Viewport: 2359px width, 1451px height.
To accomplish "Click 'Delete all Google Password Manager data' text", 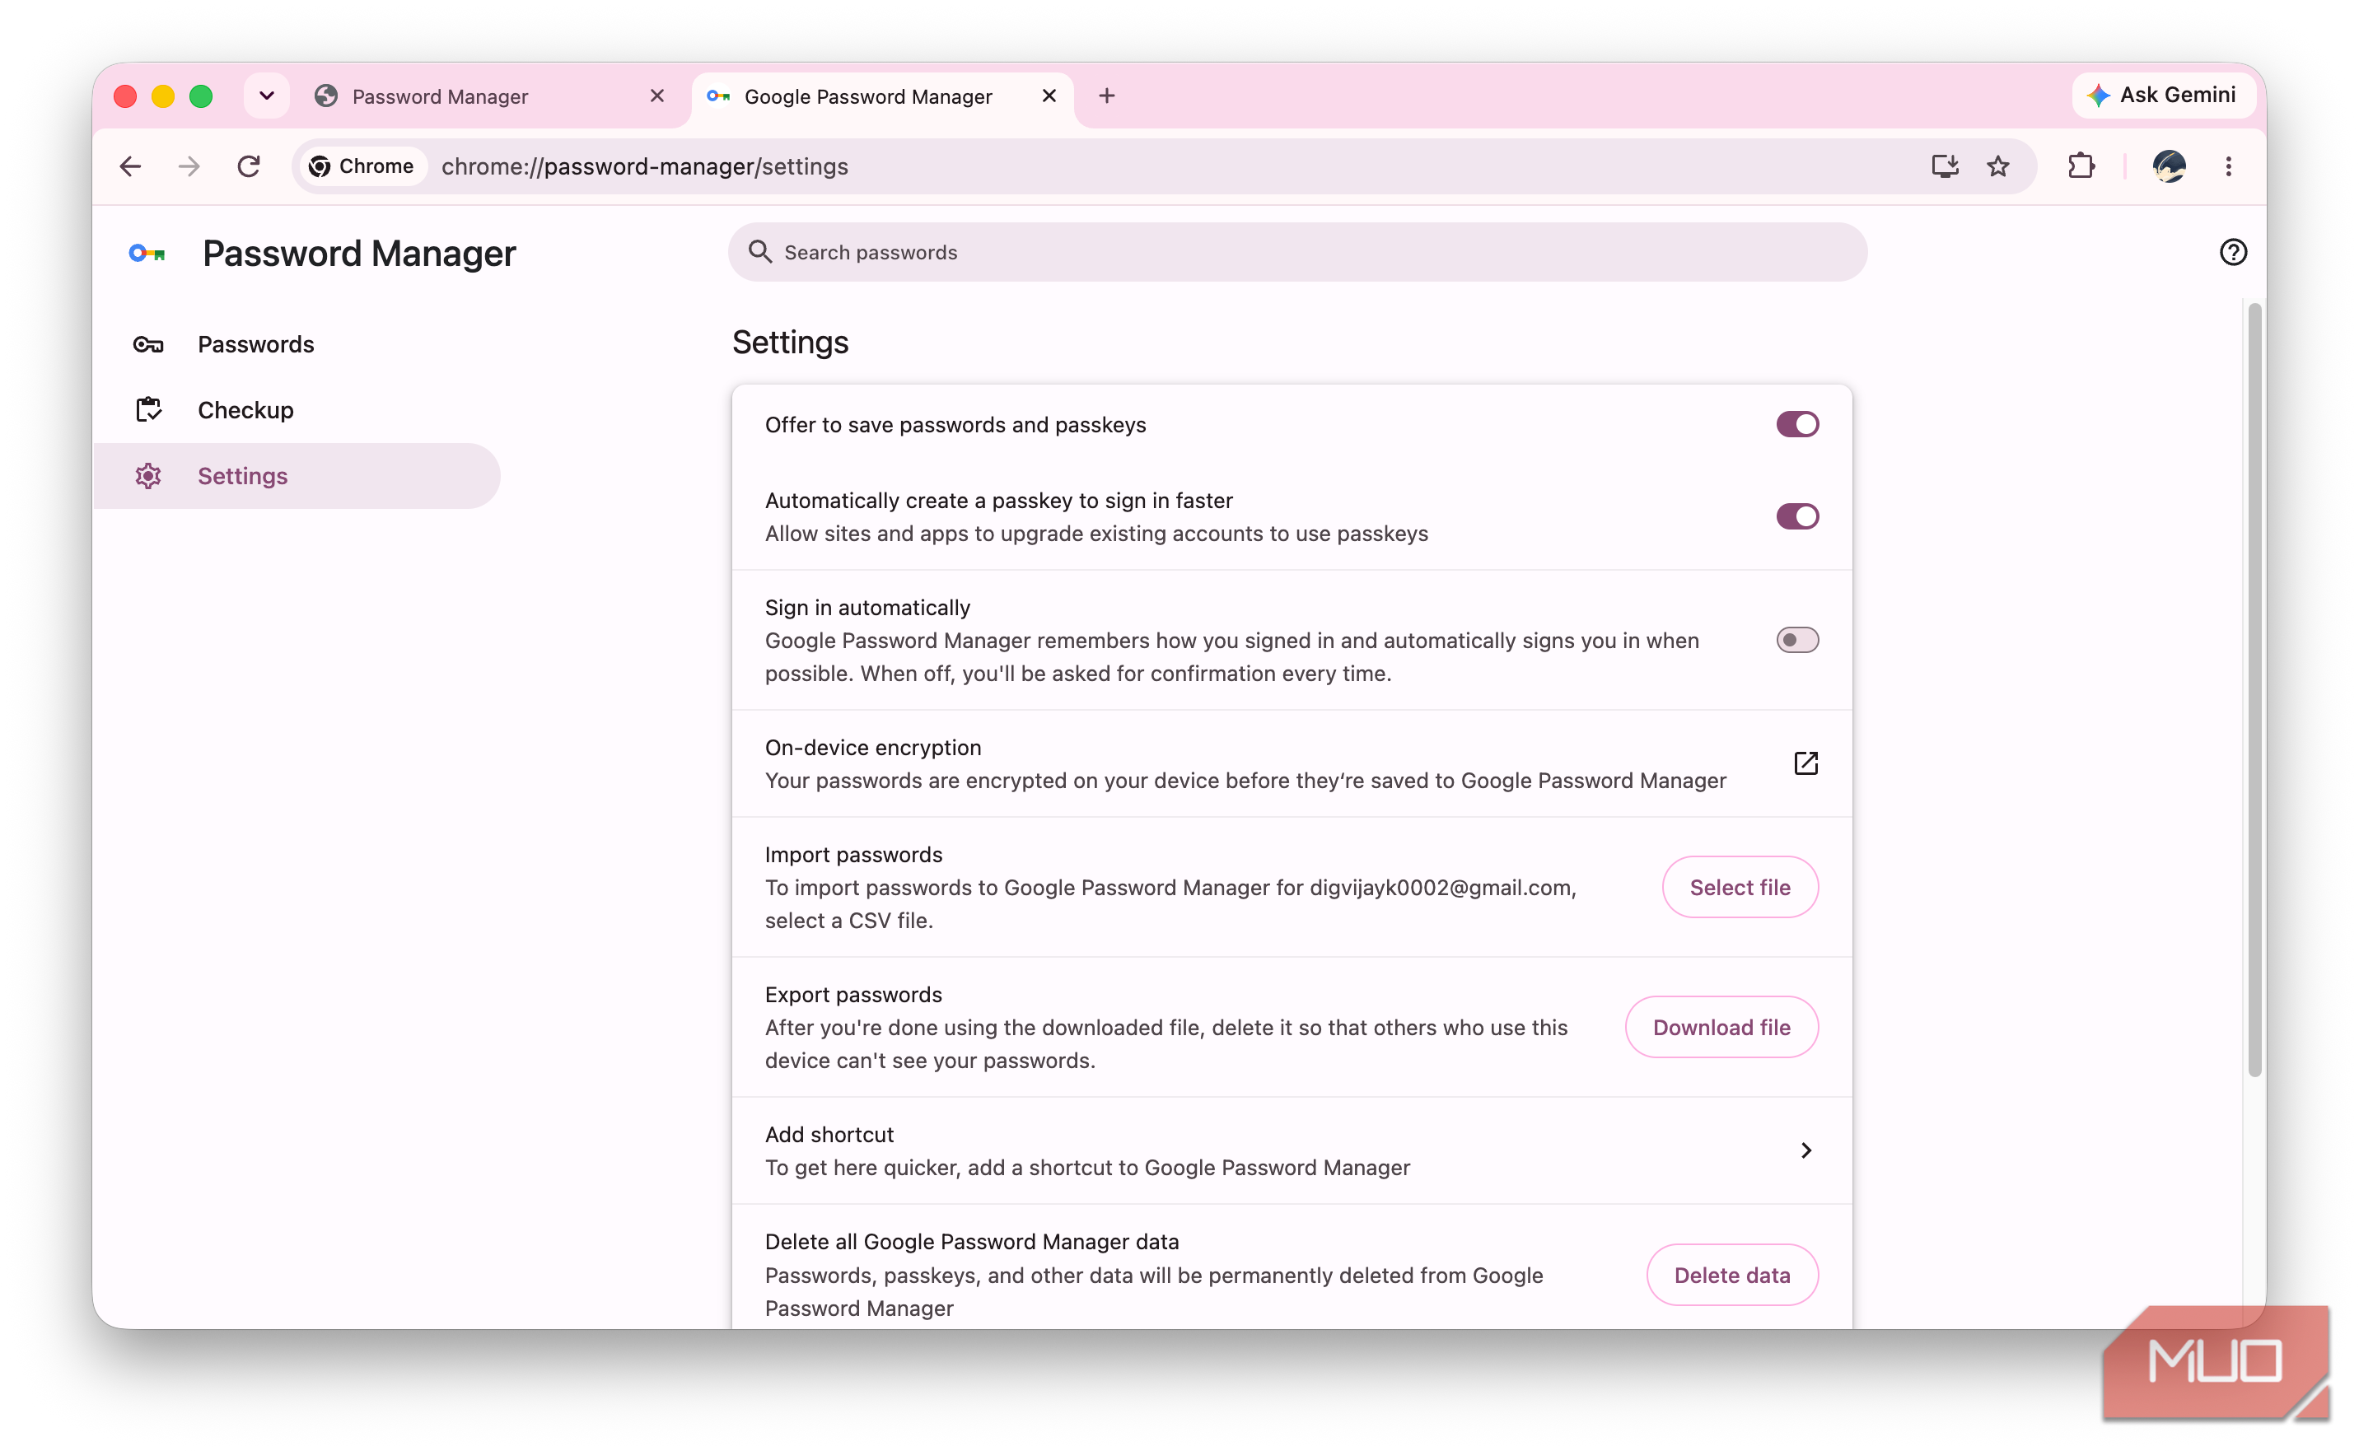I will click(971, 1243).
